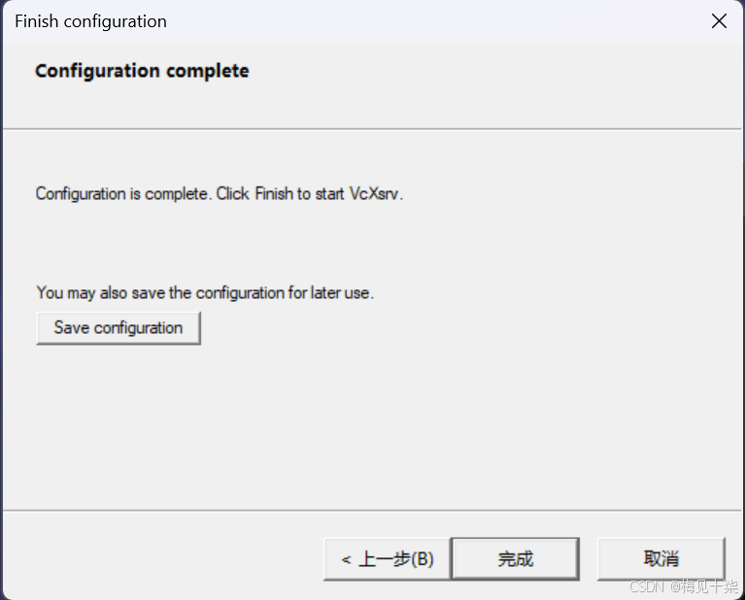745x600 pixels.
Task: Go back with the 上一步(B) button
Action: coord(388,558)
